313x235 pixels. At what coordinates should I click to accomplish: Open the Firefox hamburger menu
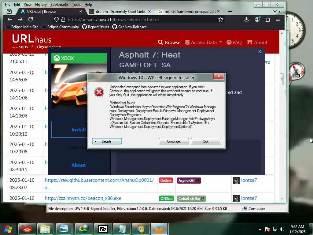click(x=278, y=19)
